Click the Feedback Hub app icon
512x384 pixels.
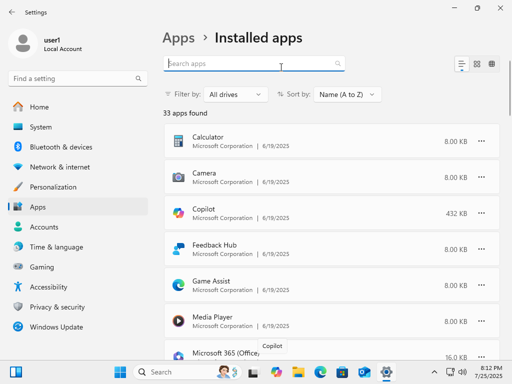pos(178,249)
